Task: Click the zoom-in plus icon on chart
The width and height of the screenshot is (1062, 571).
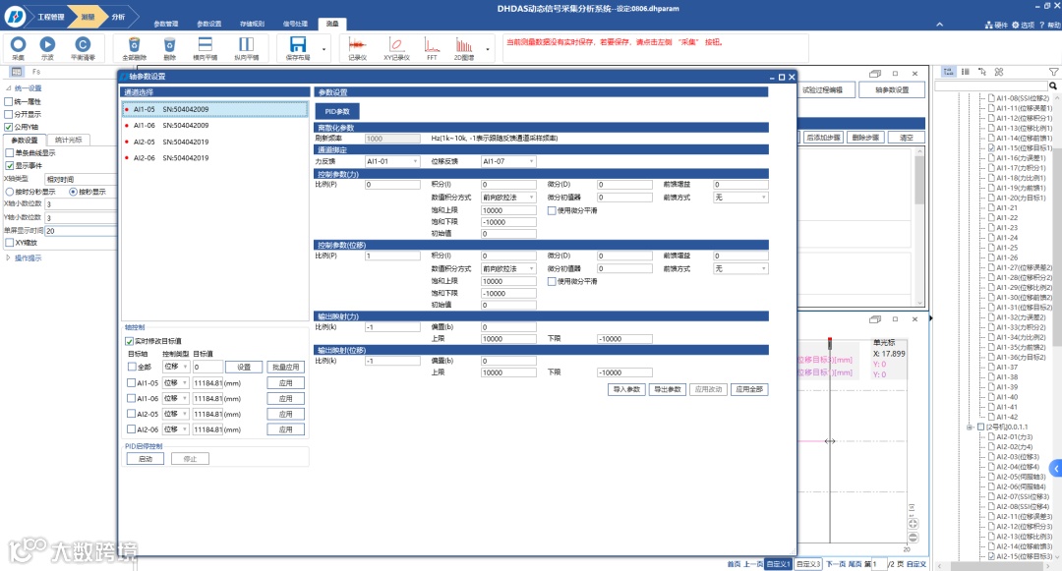Action: (913, 524)
